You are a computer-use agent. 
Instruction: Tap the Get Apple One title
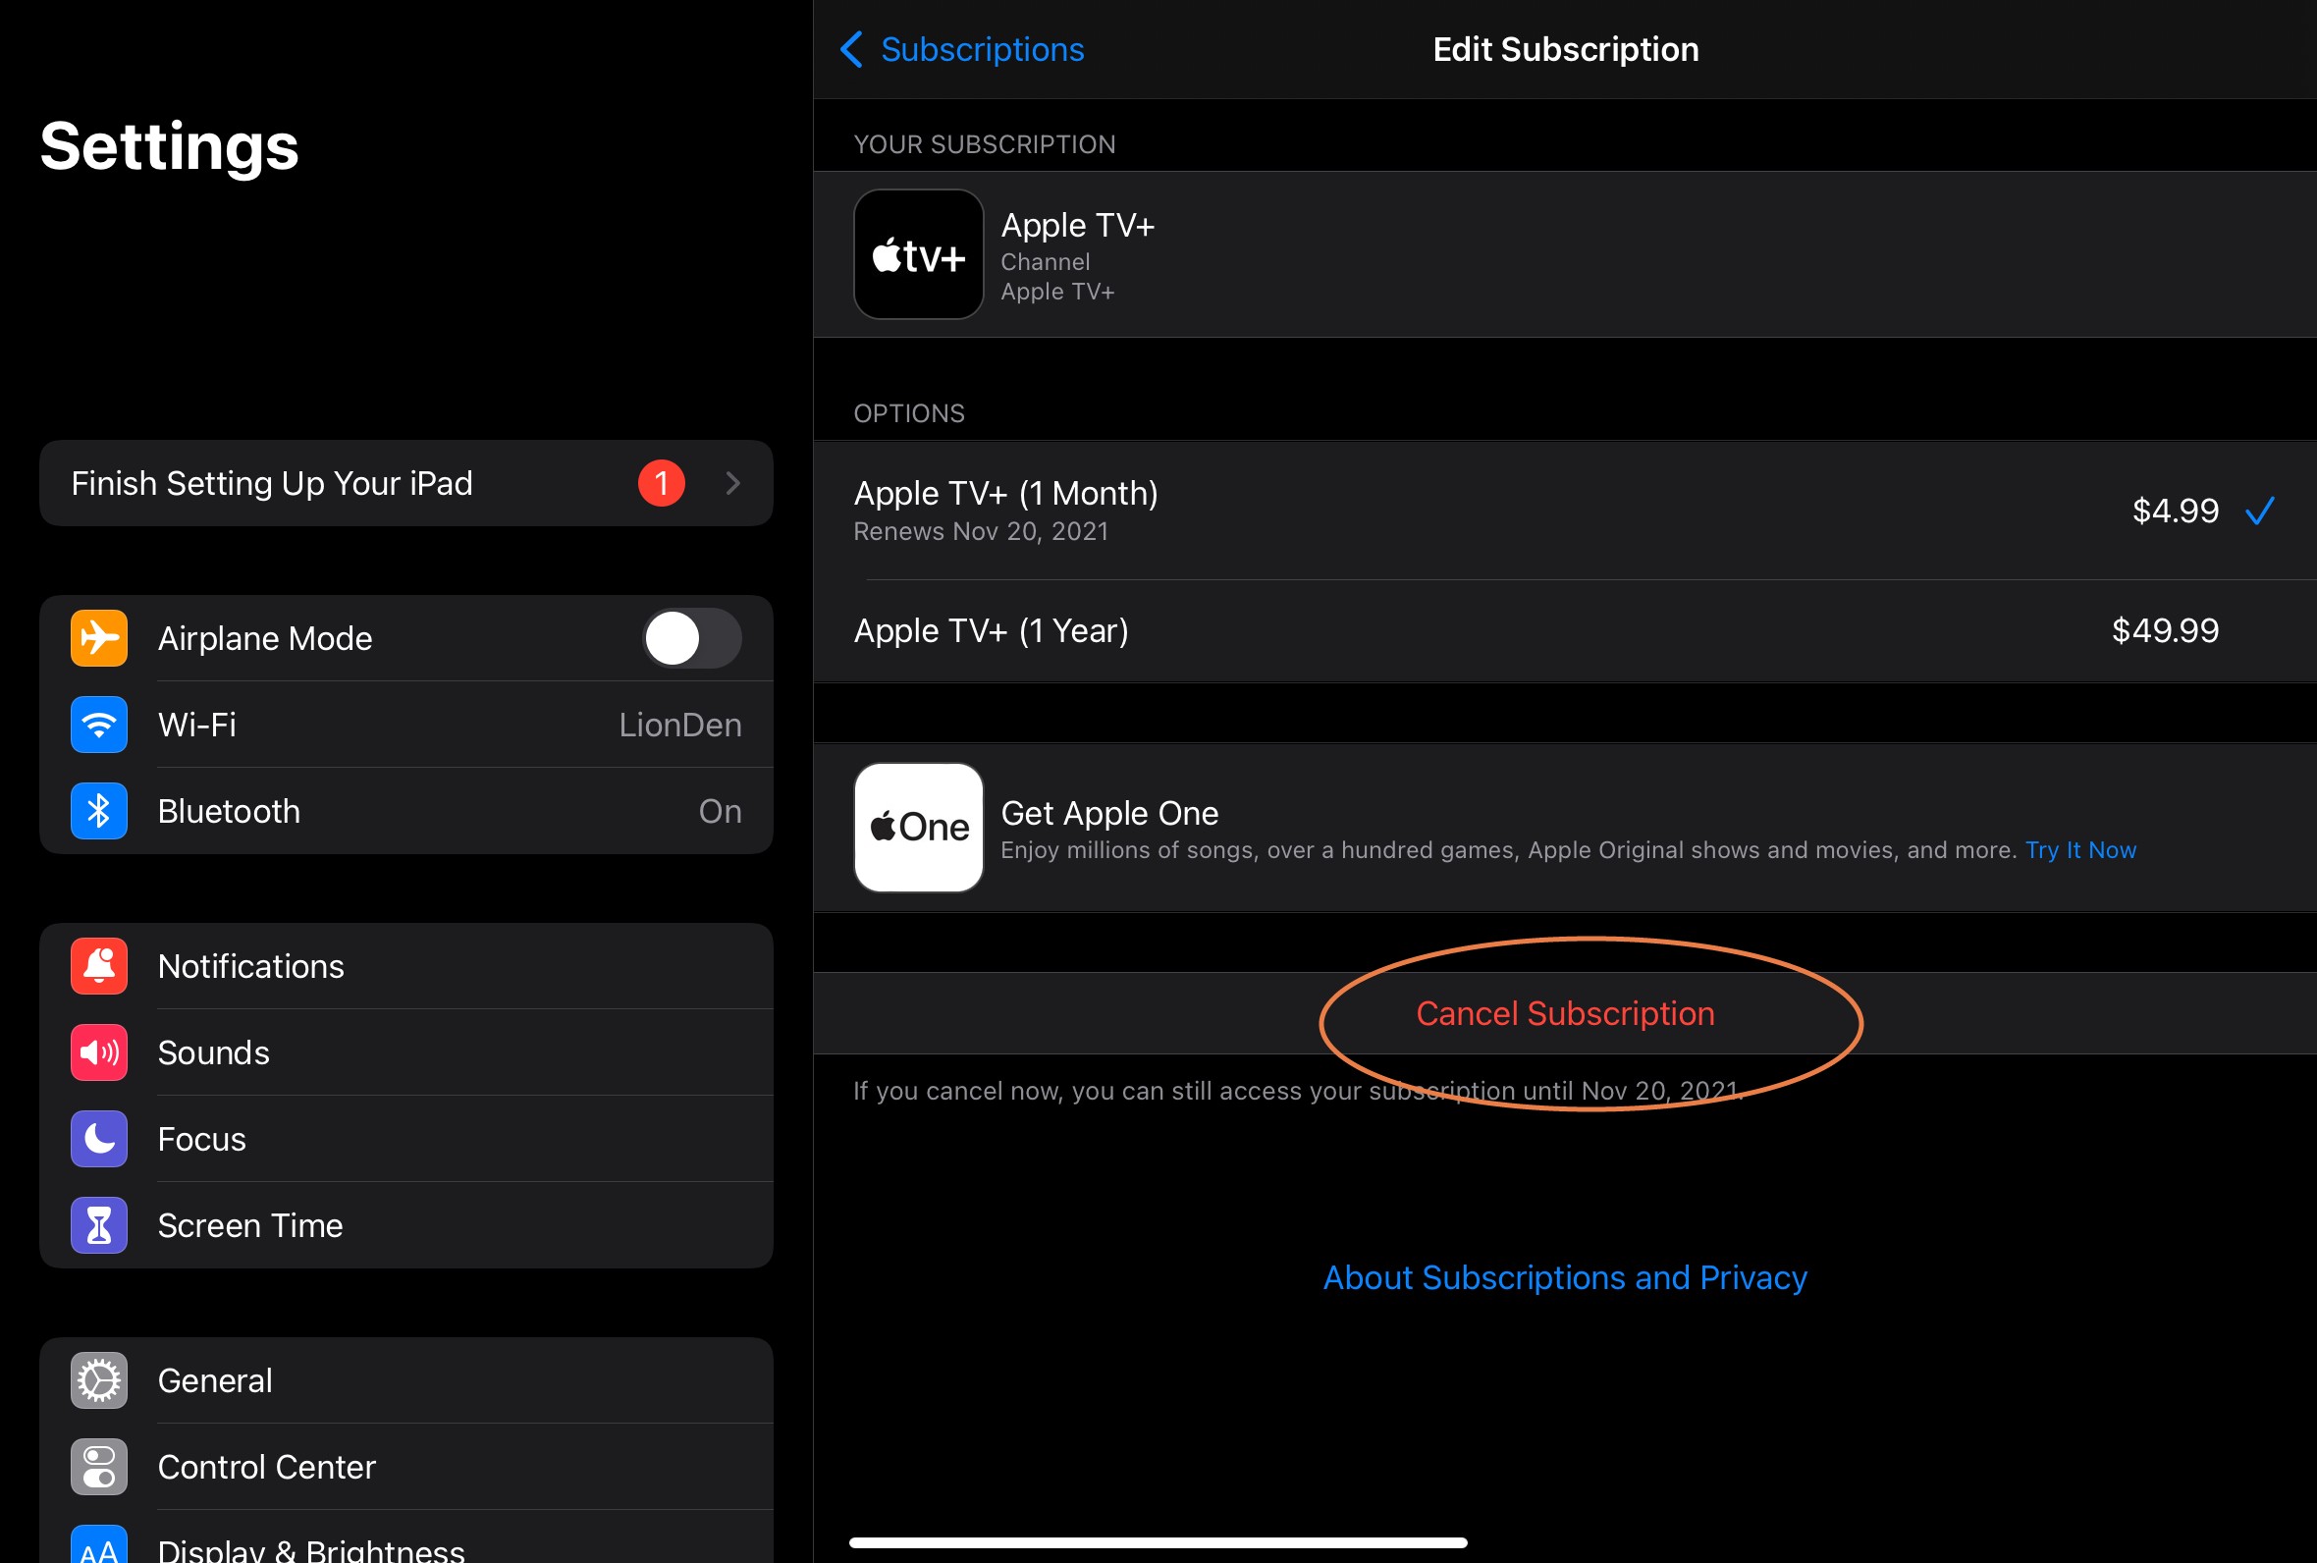(x=1109, y=813)
